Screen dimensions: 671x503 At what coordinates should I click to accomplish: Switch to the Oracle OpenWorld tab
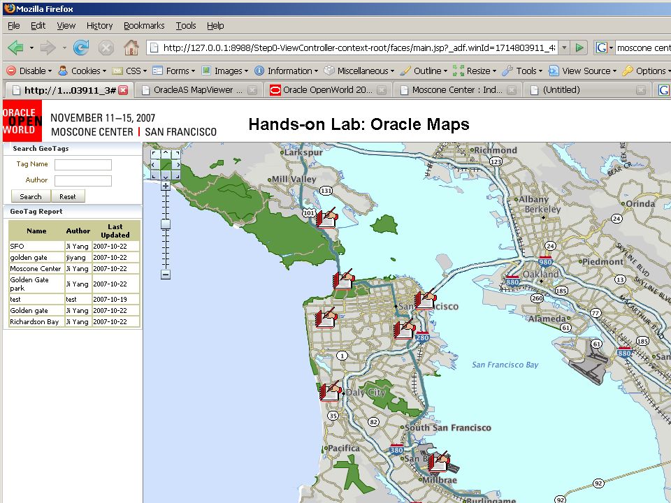[x=327, y=90]
